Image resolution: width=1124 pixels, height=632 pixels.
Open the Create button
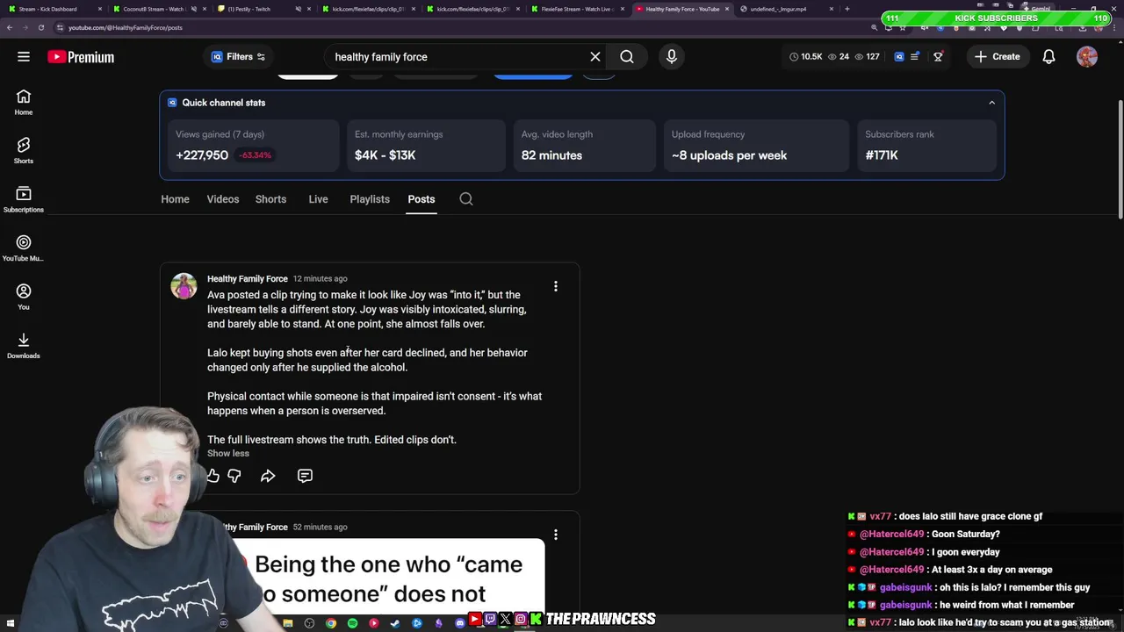(997, 57)
